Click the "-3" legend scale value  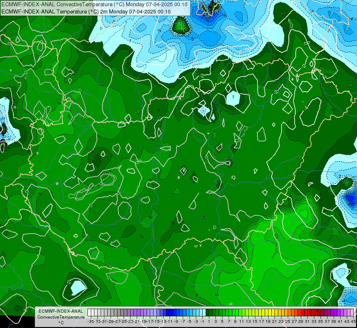(196, 321)
